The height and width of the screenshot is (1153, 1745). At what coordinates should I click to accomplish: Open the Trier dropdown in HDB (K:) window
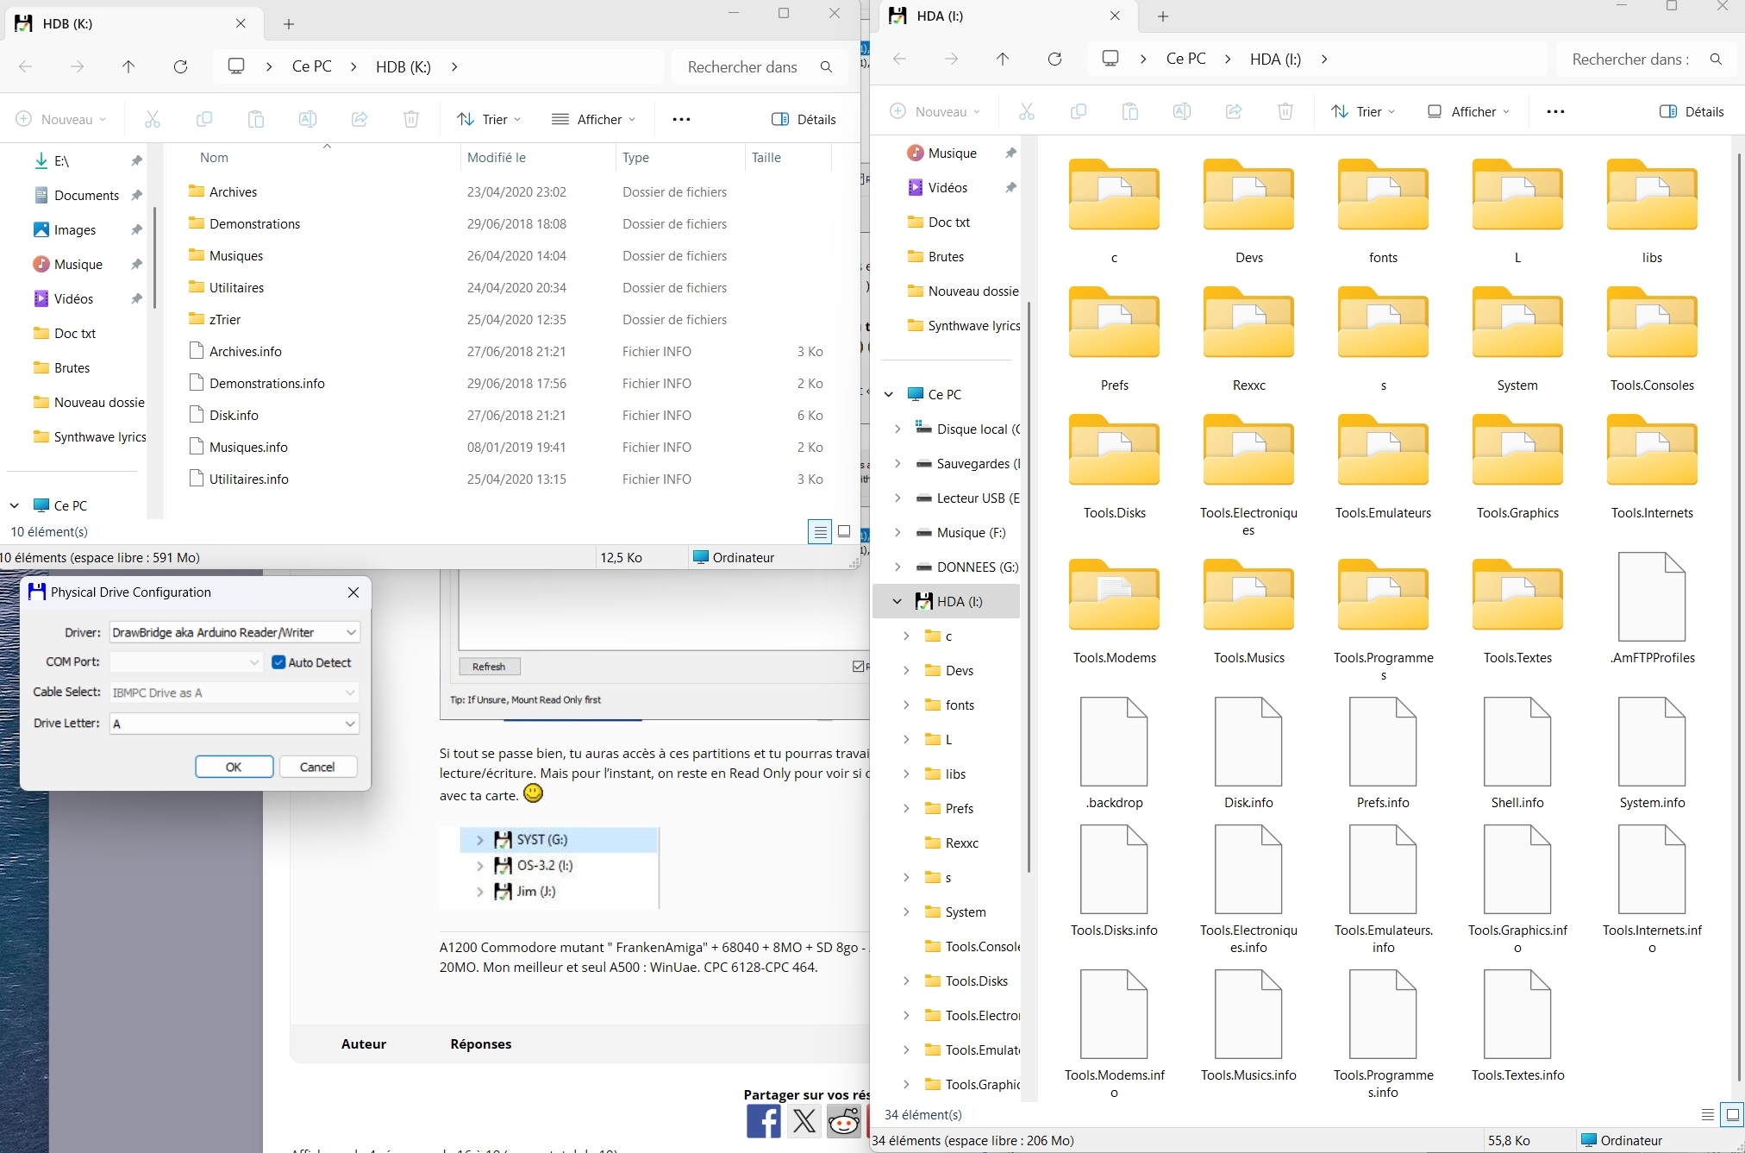[489, 119]
